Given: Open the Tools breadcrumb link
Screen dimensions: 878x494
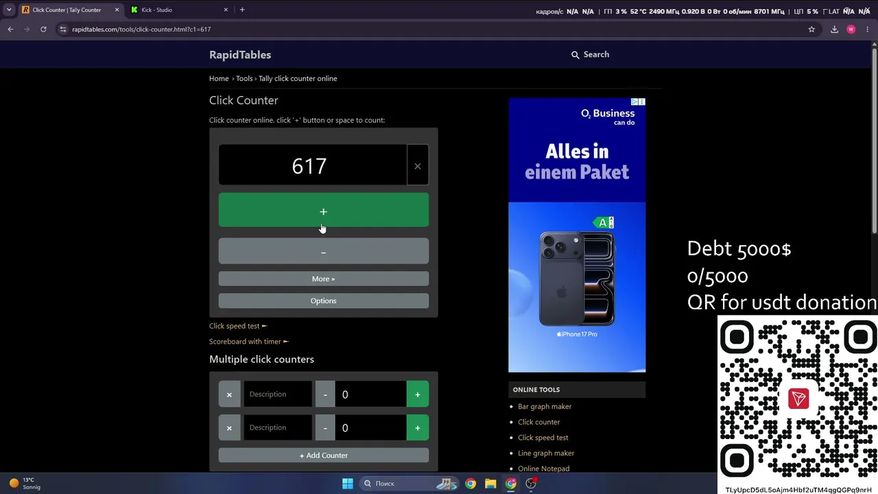Looking at the screenshot, I should [x=244, y=78].
